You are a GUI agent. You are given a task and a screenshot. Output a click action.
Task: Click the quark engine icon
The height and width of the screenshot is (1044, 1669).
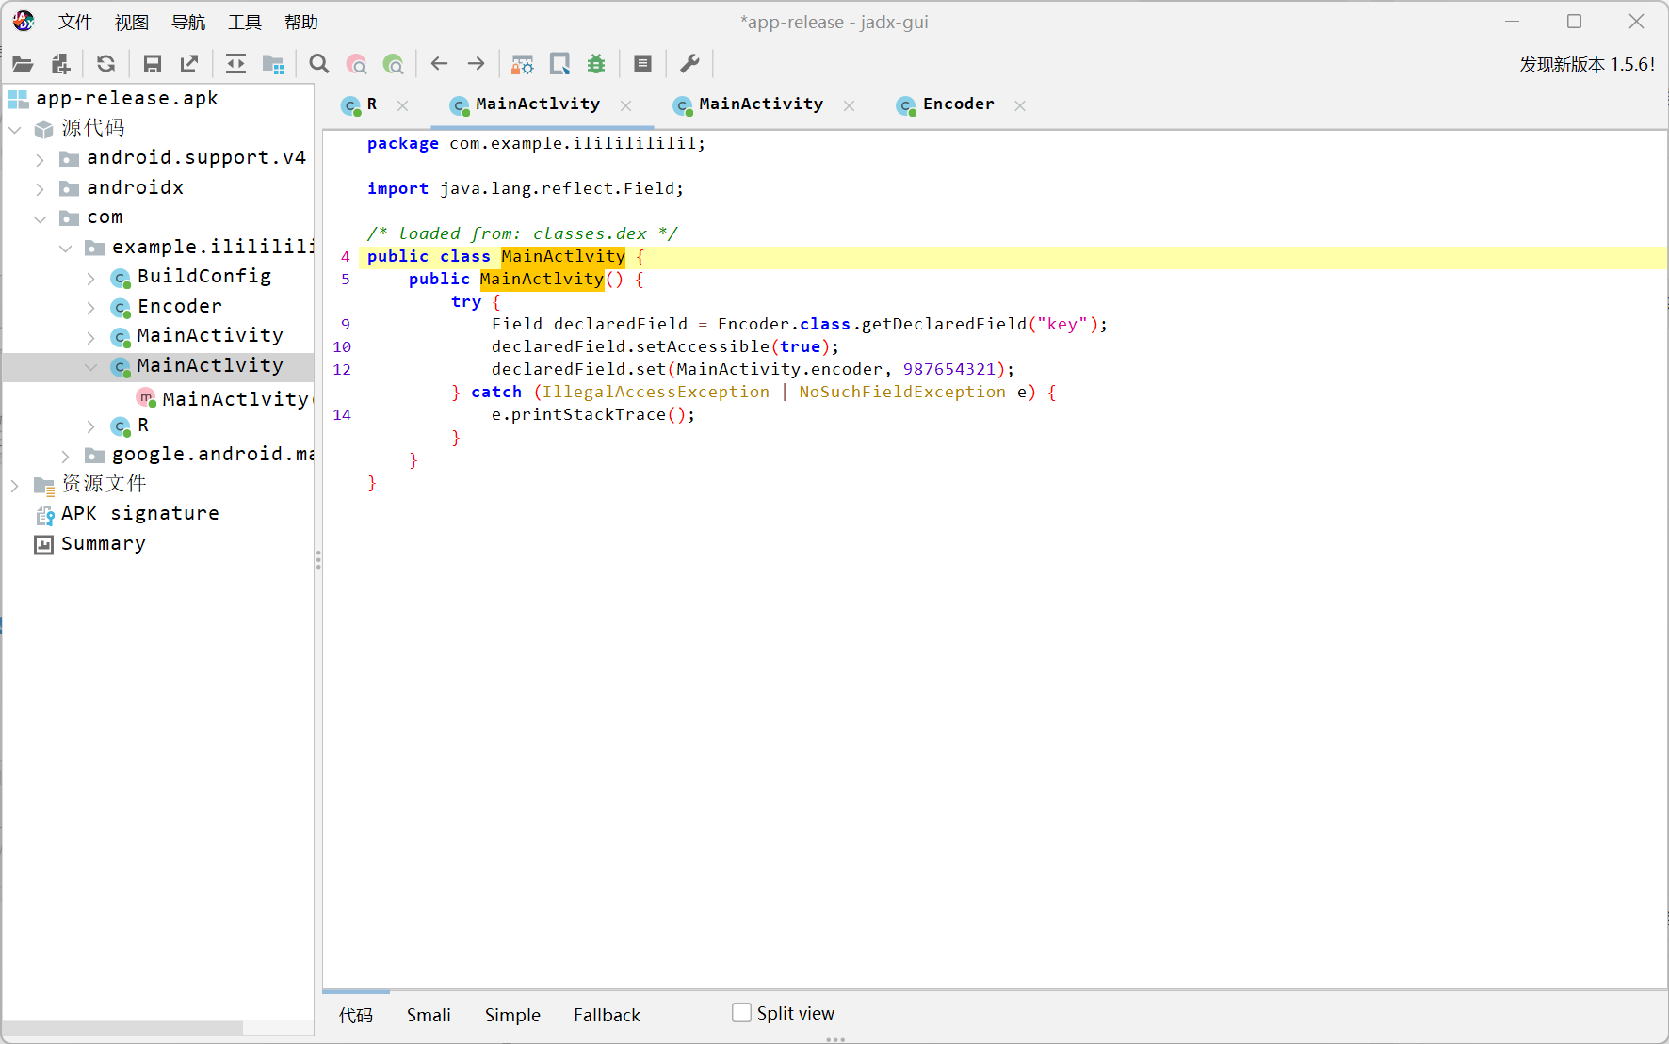560,64
